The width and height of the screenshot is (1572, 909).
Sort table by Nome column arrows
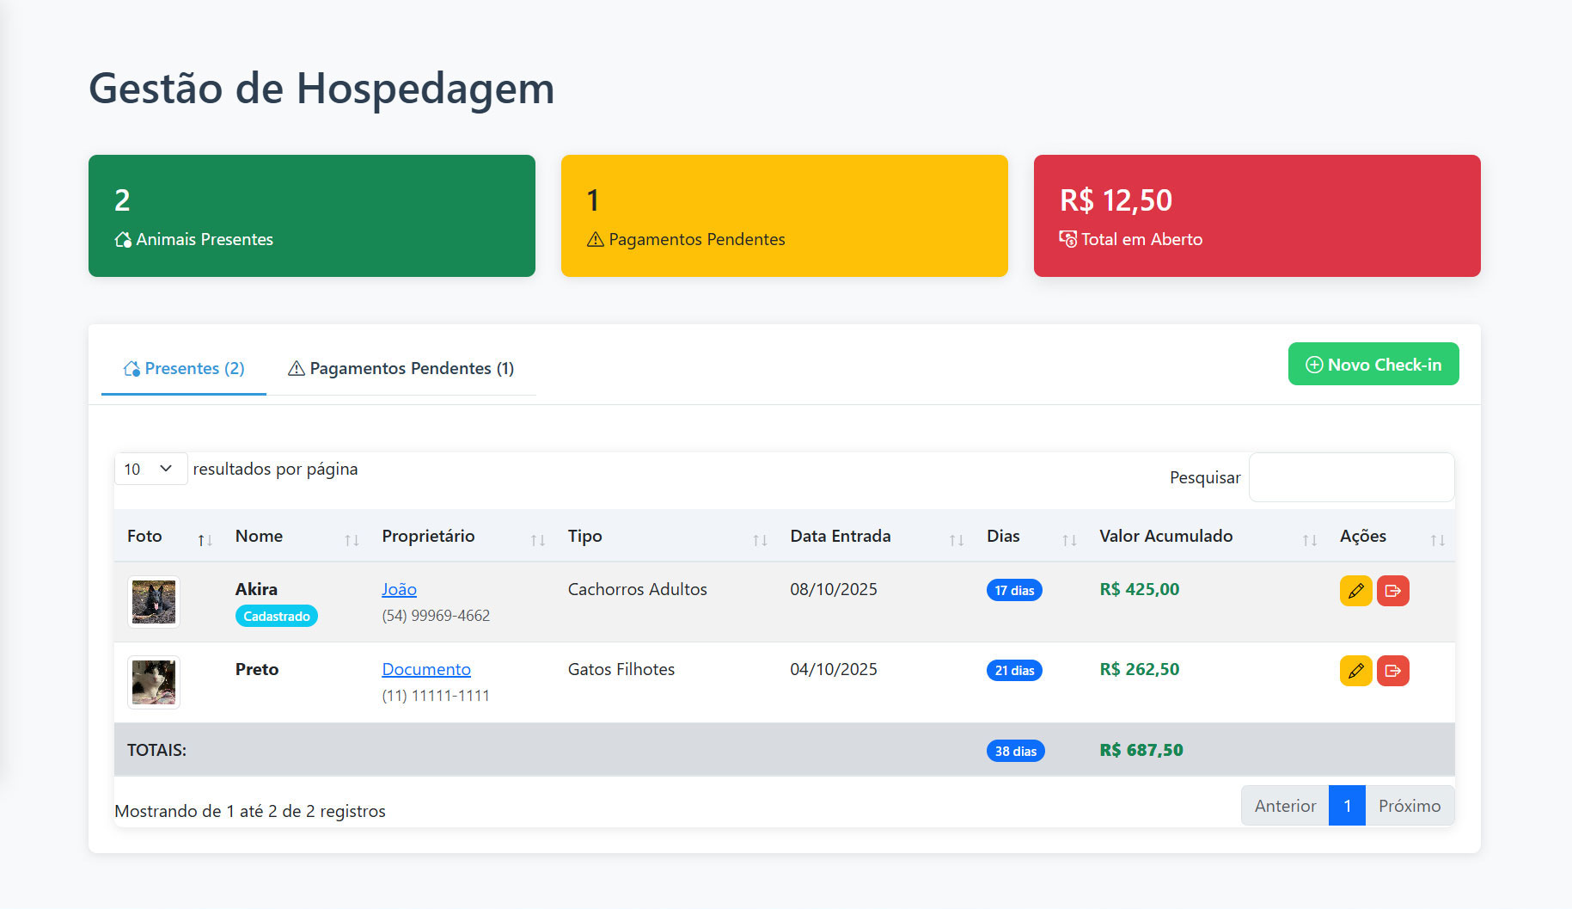coord(351,539)
